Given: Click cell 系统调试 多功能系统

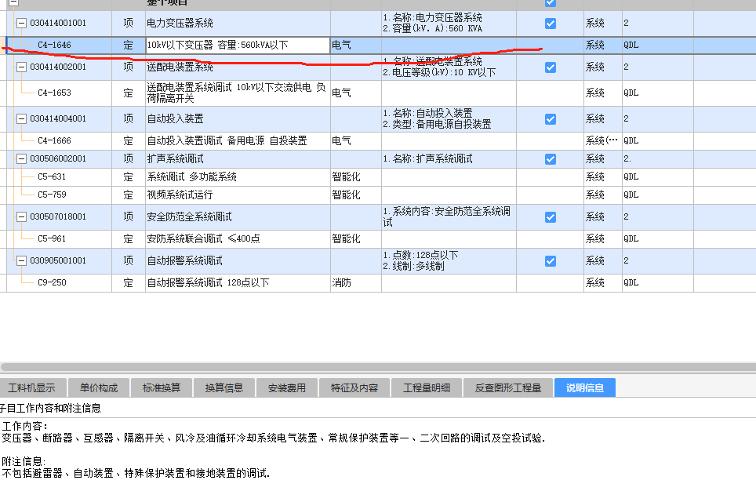Looking at the screenshot, I should pos(238,177).
